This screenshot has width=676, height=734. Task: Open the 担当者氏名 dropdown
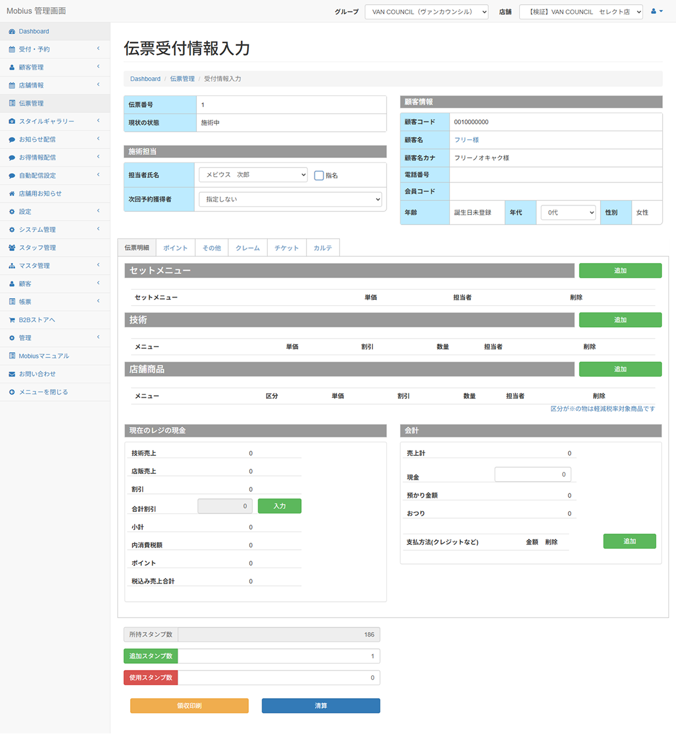pyautogui.click(x=253, y=174)
